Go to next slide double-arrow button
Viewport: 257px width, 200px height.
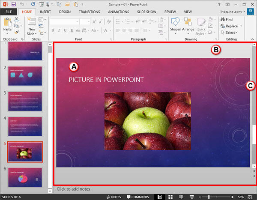coord(254,176)
